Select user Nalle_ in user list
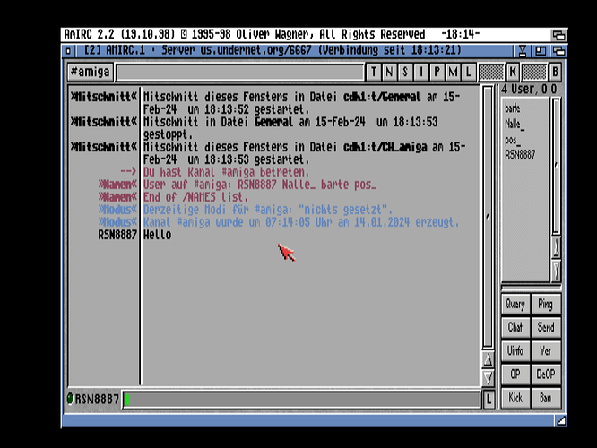597x448 pixels. 515,124
